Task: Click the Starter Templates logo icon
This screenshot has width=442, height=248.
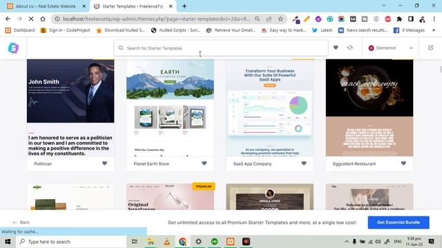Action: click(x=13, y=48)
